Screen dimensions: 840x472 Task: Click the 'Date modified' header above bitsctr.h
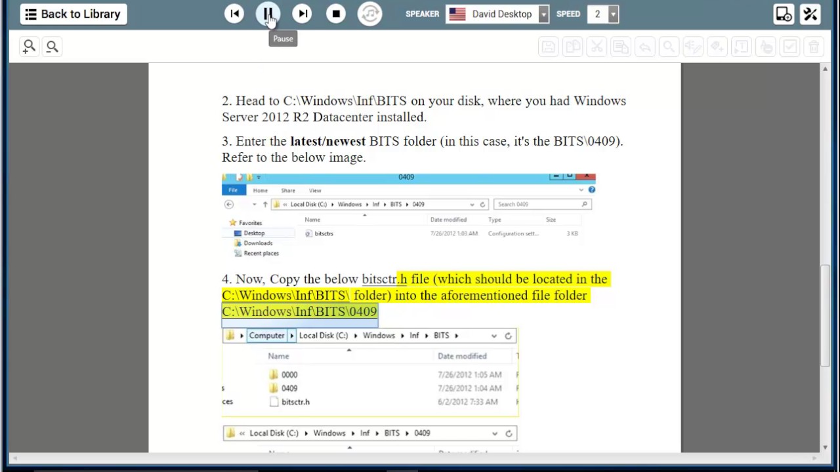click(x=462, y=356)
